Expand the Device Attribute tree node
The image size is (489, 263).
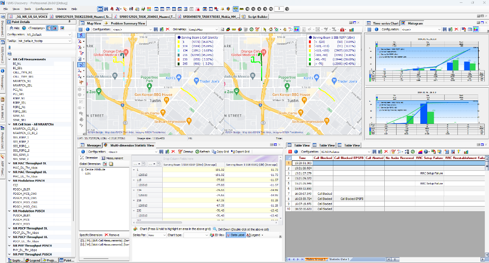83,170
